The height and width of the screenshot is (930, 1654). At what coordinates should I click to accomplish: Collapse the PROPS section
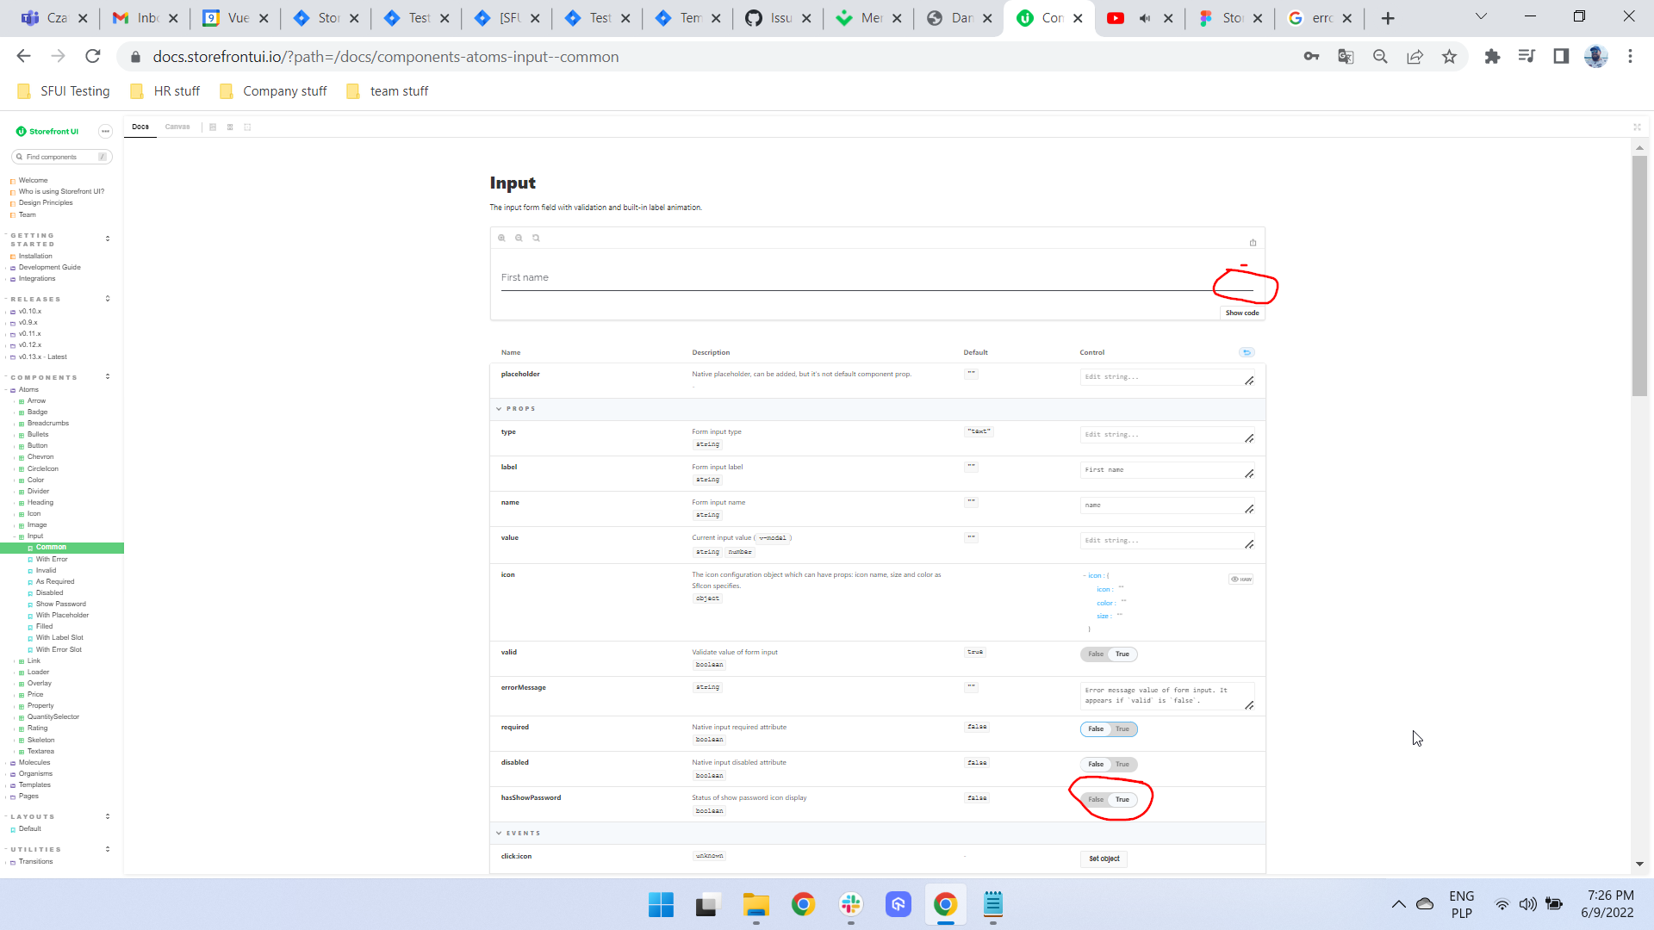[x=500, y=408]
